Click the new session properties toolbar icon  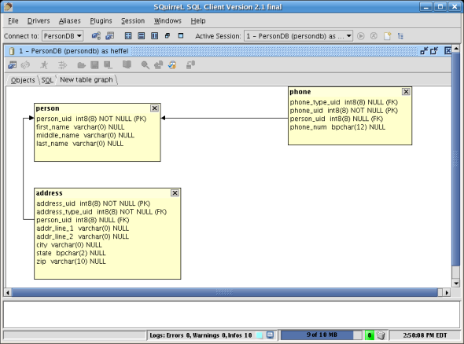[x=110, y=36]
